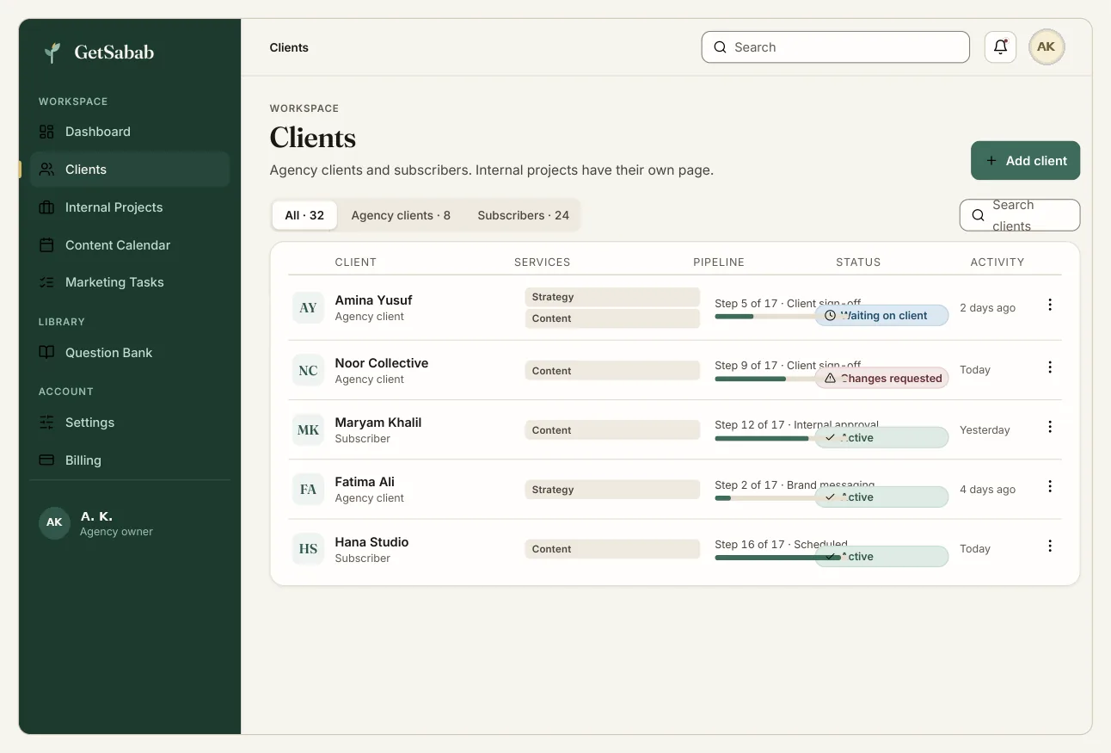
Task: Click the Yesterday activity cell
Action: pyautogui.click(x=985, y=430)
